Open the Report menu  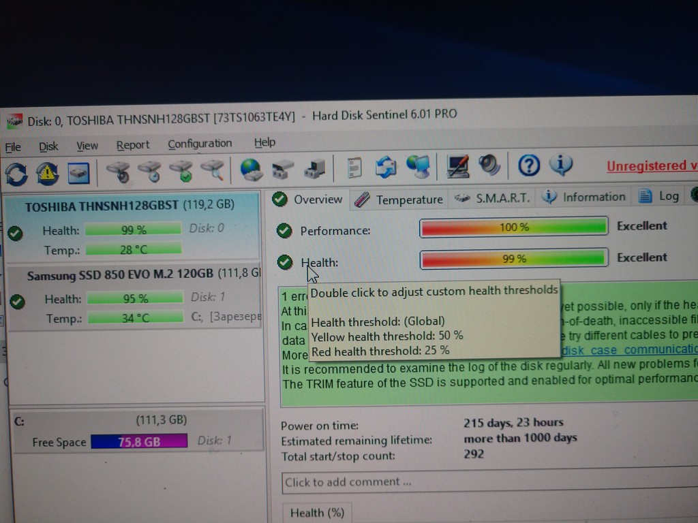point(132,145)
